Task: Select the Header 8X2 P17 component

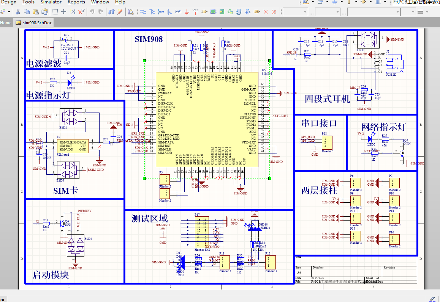Action: (x=202, y=232)
